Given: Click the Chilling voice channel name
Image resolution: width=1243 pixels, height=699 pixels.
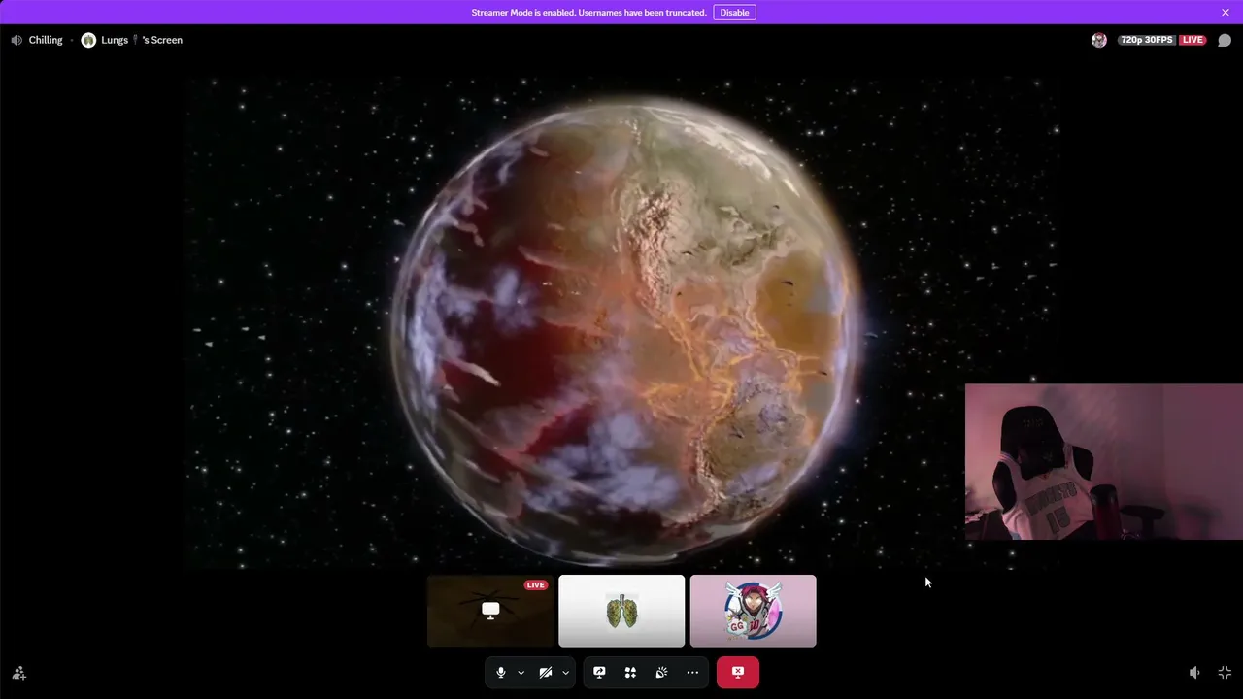Looking at the screenshot, I should 46,40.
